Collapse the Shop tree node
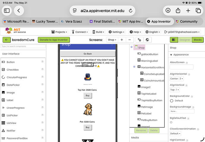 pyautogui.click(x=132, y=47)
